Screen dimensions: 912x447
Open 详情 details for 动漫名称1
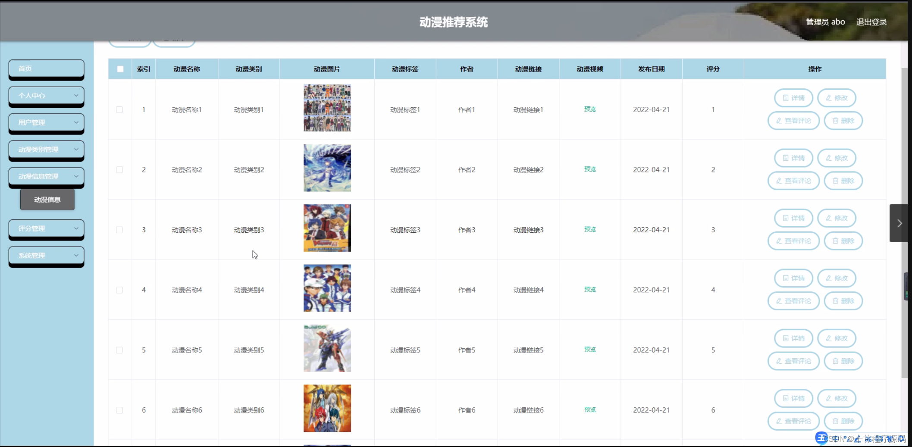click(x=793, y=98)
